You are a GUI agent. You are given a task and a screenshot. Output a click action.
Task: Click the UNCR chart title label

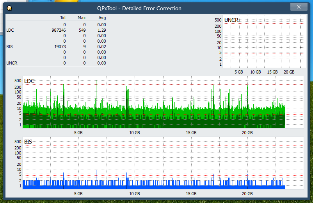pyautogui.click(x=231, y=20)
